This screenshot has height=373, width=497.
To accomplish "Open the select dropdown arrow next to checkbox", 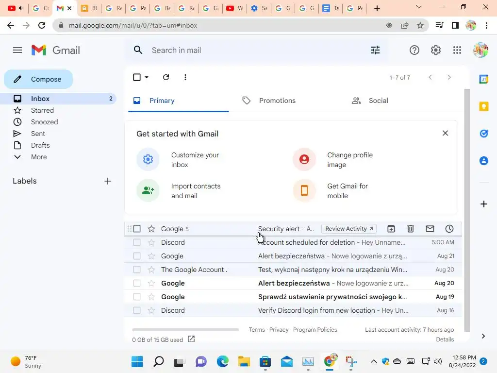I will [x=147, y=77].
